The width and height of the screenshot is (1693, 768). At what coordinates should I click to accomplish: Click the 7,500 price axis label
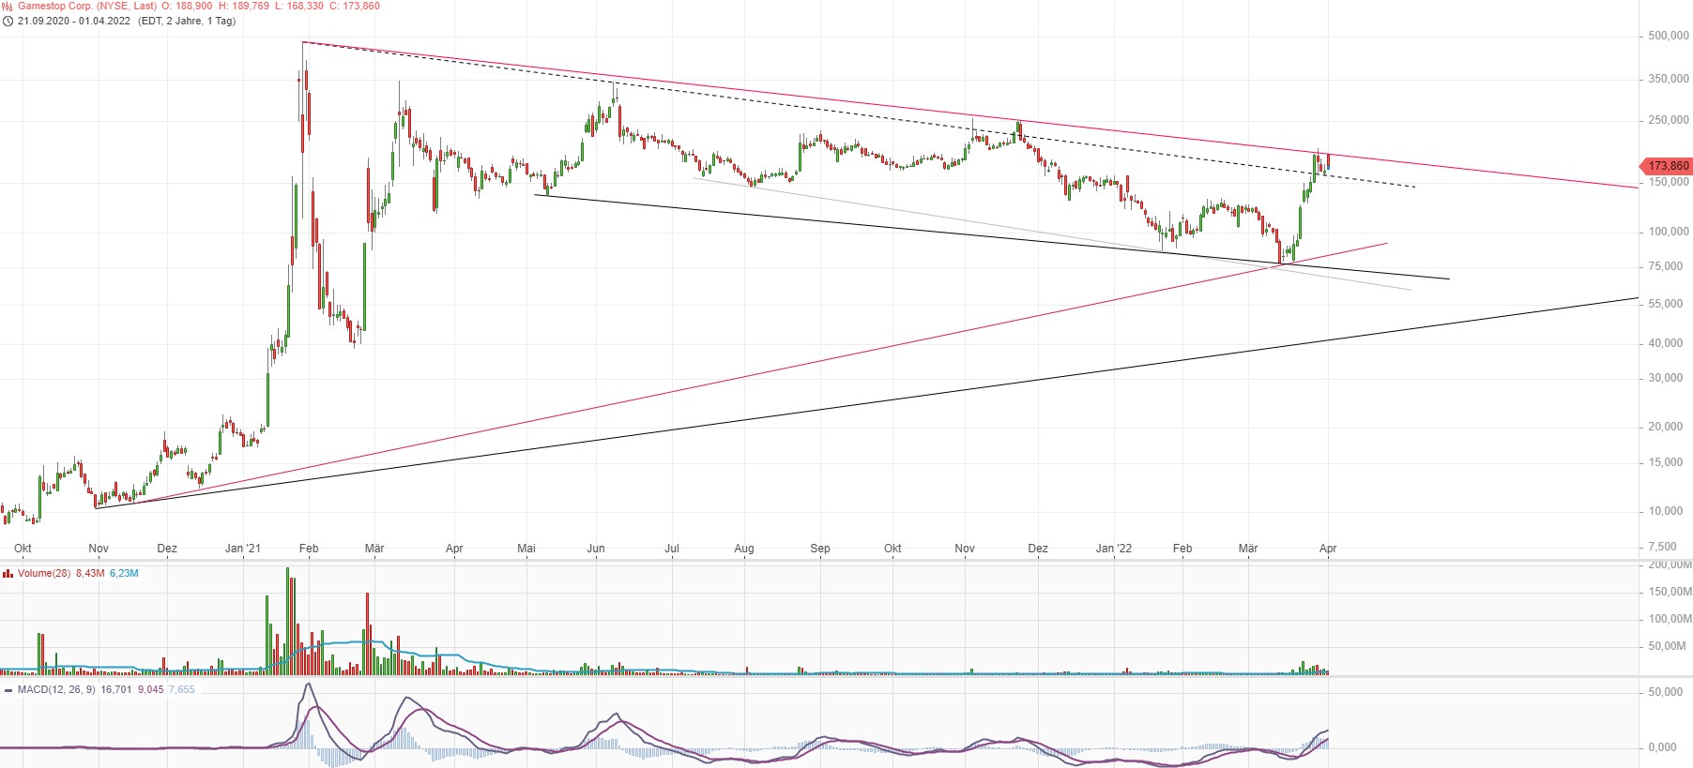[1663, 547]
